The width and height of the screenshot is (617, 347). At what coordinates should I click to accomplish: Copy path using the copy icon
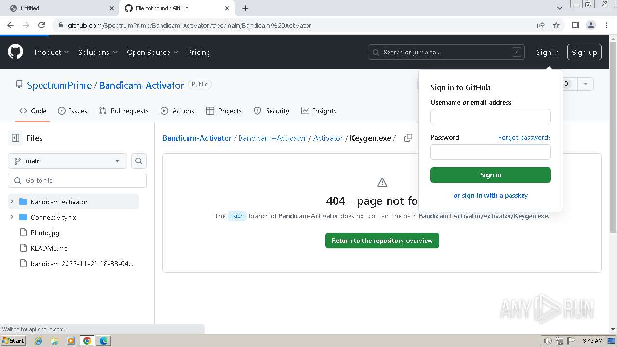click(x=408, y=138)
